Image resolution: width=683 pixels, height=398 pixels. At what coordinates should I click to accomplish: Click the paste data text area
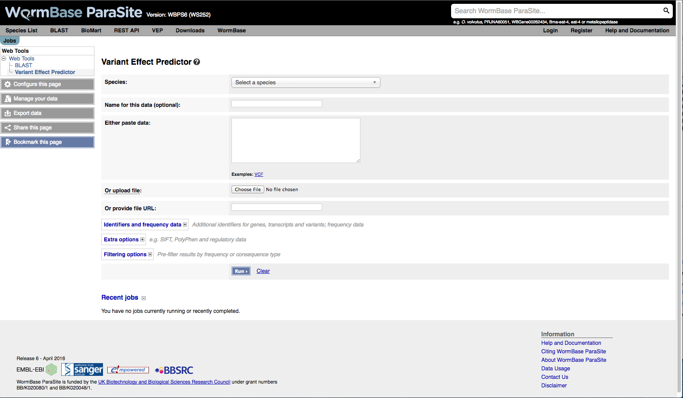(x=296, y=140)
